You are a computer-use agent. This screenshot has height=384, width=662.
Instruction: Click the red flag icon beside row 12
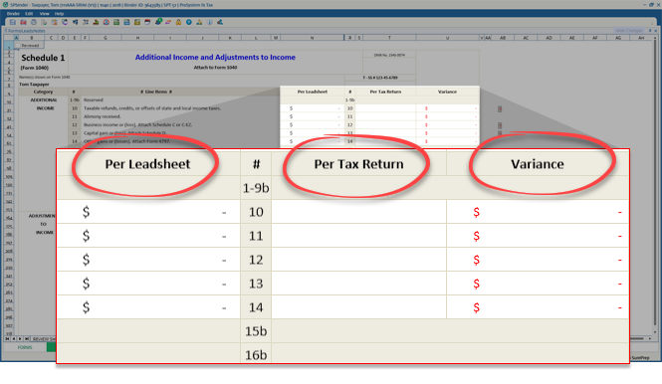point(500,125)
